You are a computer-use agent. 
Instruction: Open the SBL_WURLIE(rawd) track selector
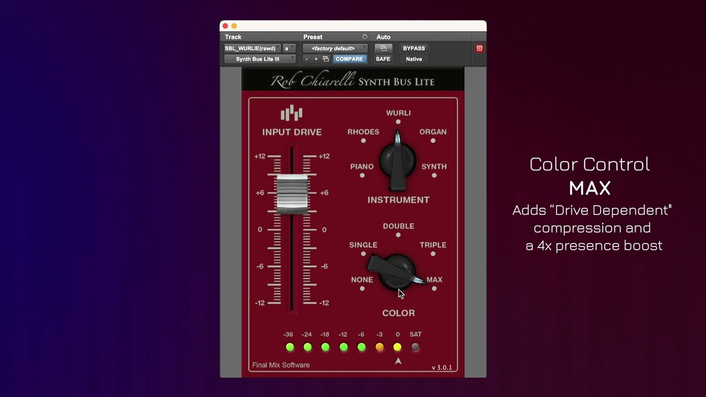[x=253, y=49]
